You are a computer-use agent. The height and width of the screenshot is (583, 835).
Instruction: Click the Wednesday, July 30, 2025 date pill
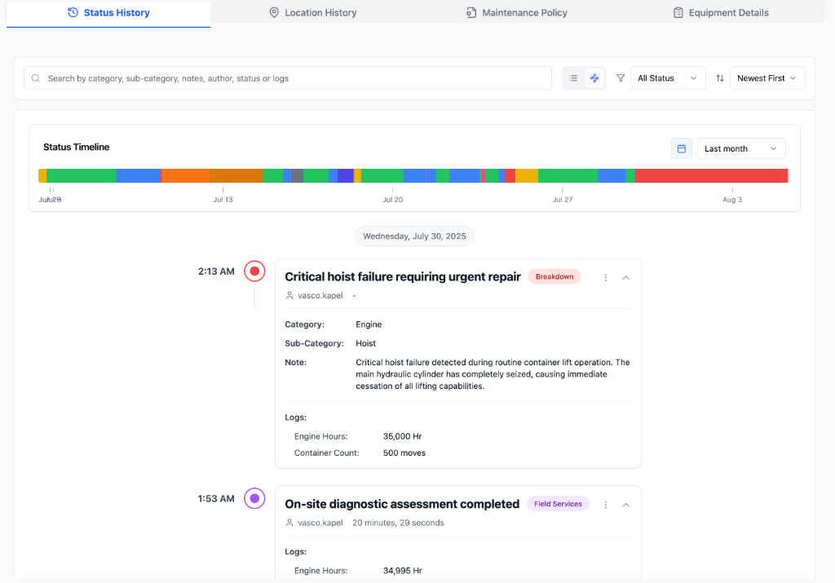[x=414, y=236]
